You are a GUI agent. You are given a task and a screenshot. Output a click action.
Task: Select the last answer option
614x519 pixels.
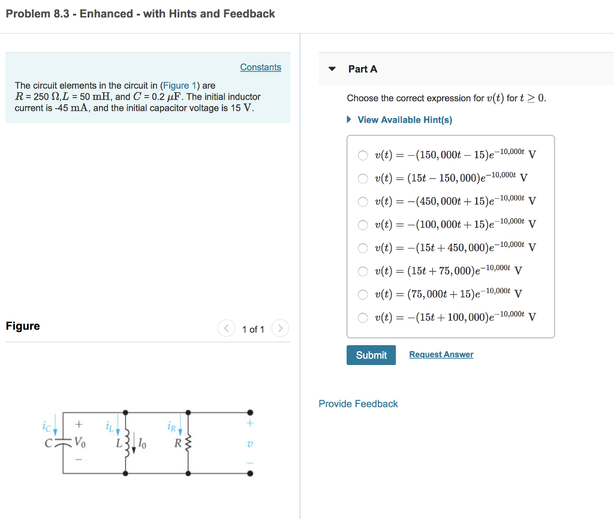tap(363, 318)
